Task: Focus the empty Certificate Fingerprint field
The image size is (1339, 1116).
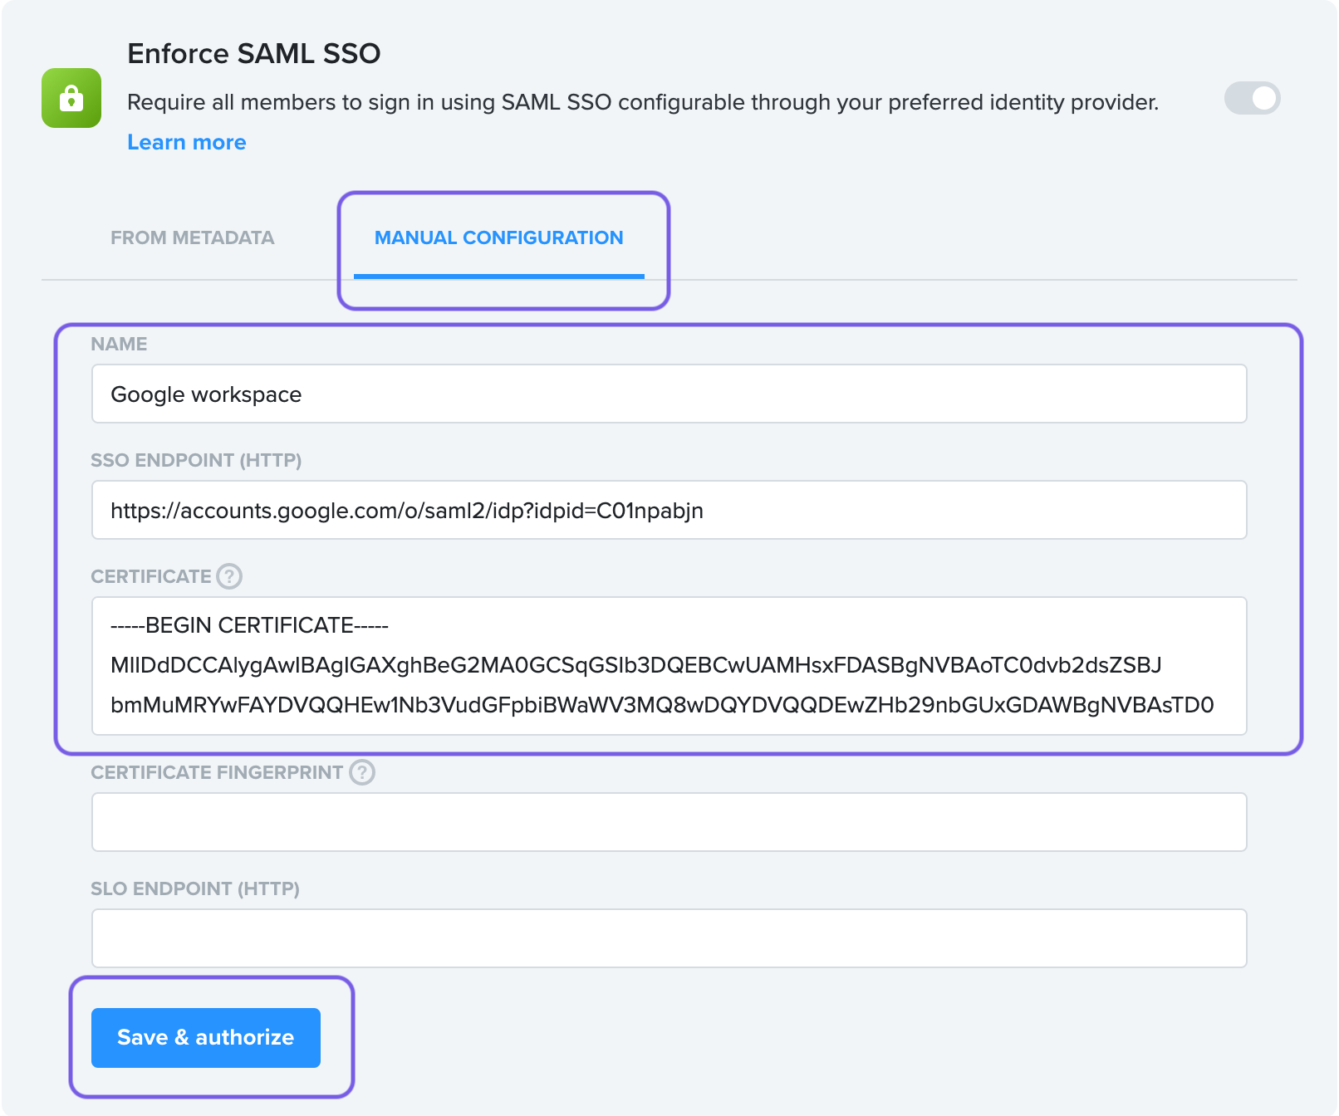Action: (669, 822)
